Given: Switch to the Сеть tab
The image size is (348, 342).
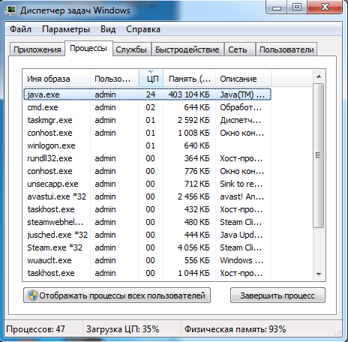Looking at the screenshot, I should click(238, 49).
